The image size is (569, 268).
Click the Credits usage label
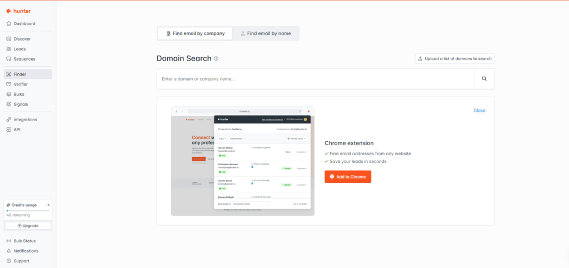(x=24, y=205)
